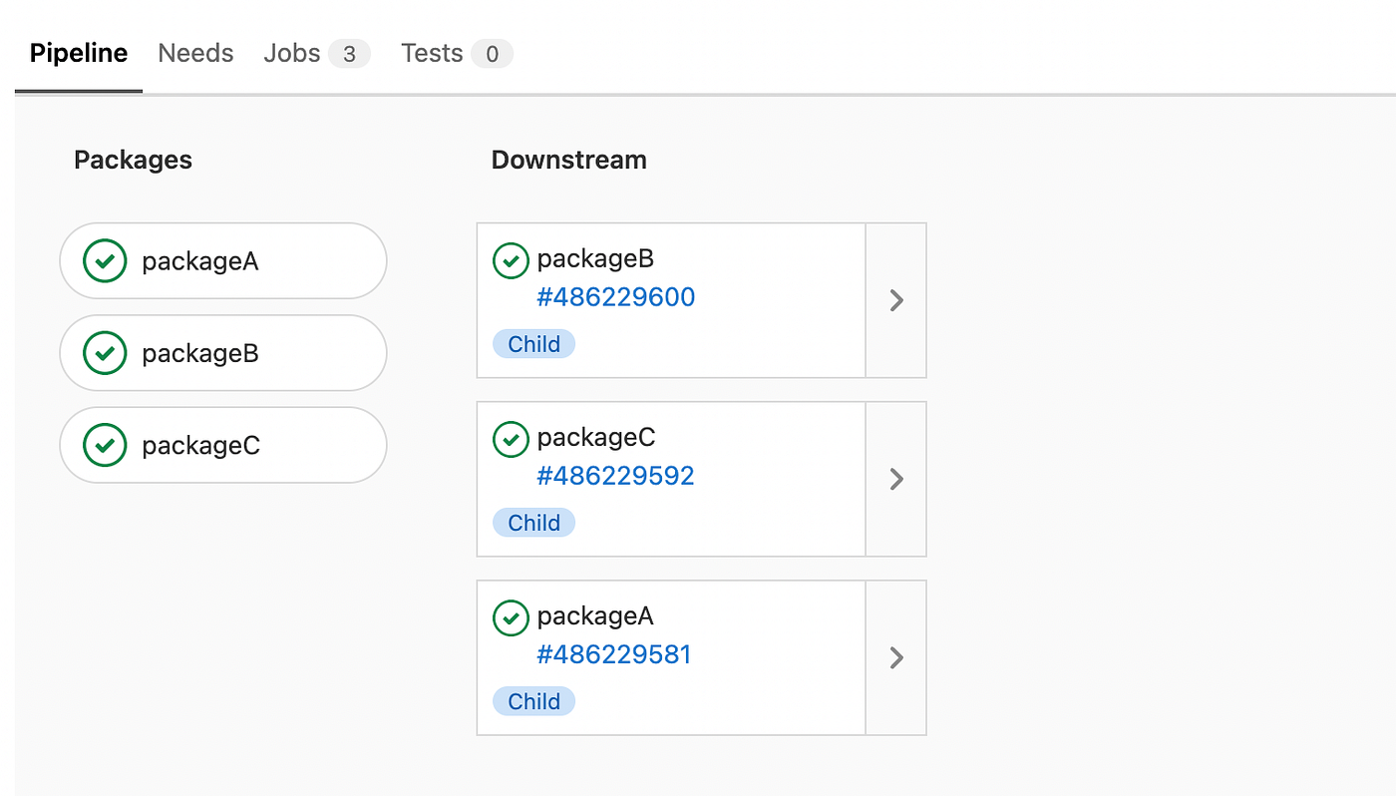Click packageA name in Downstream card

coord(595,616)
